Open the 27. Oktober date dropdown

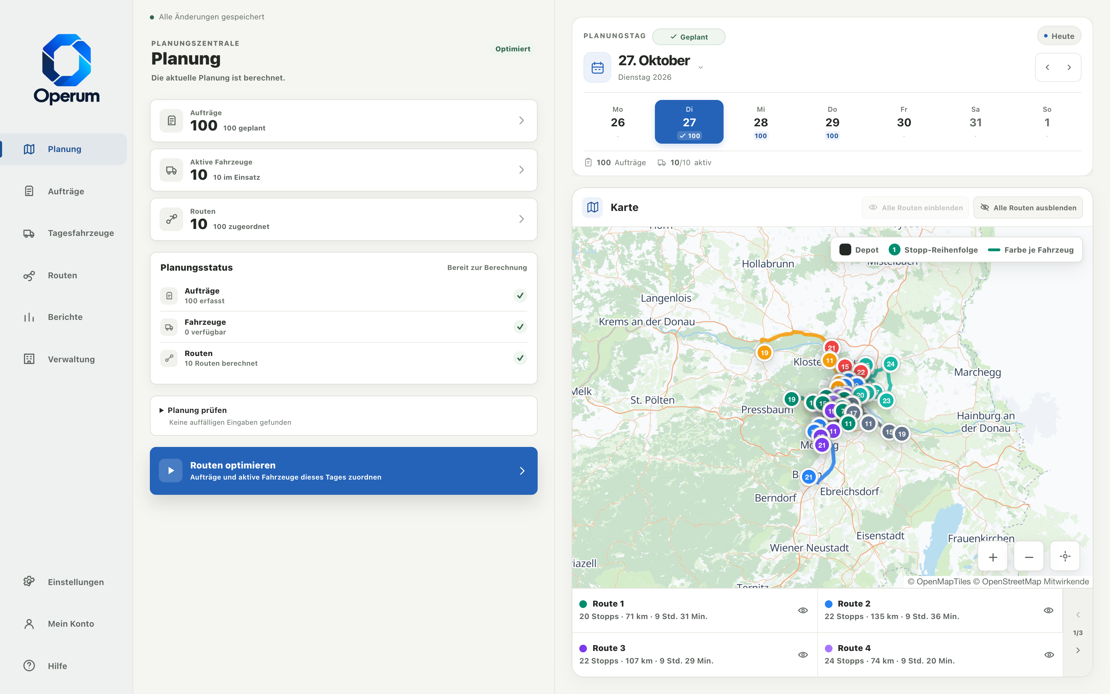point(700,67)
